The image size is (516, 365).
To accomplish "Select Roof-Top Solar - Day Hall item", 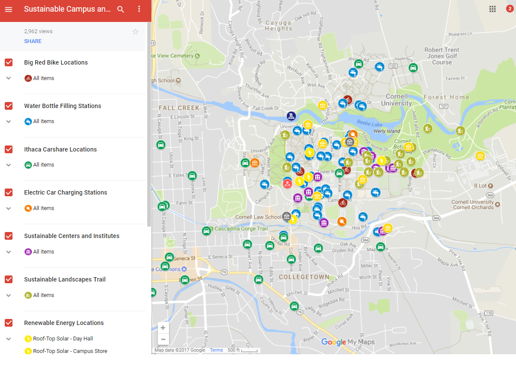I will [63, 339].
